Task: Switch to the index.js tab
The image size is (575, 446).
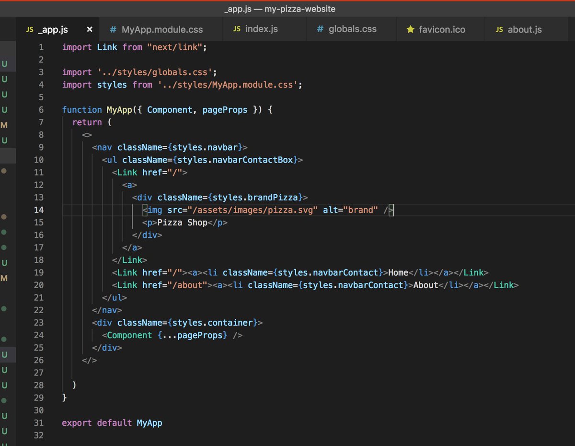Action: (x=264, y=29)
